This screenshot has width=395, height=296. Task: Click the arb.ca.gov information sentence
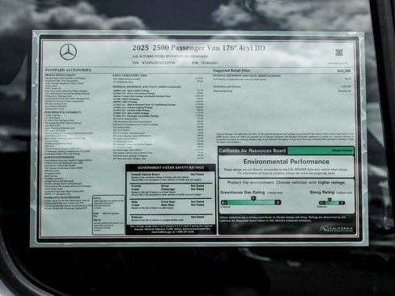pos(286,173)
